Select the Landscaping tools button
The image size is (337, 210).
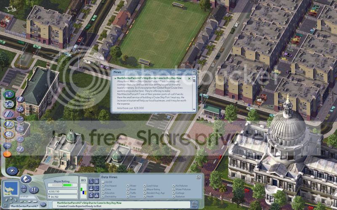[8, 94]
